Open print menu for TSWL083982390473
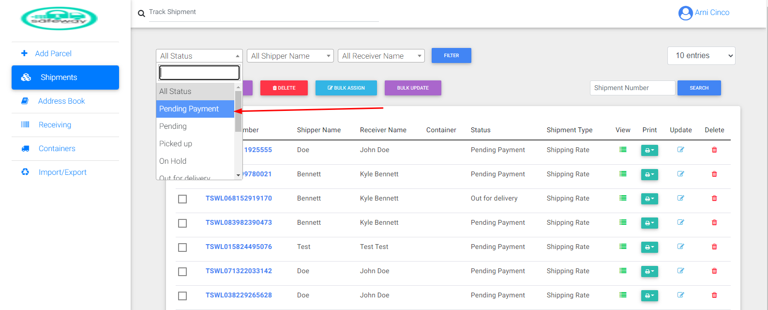Viewport: 768px width, 310px height. coord(649,223)
